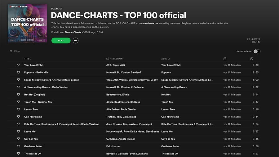Sort by date added calendar icon
This screenshot has height=157, width=279.
[225, 59]
